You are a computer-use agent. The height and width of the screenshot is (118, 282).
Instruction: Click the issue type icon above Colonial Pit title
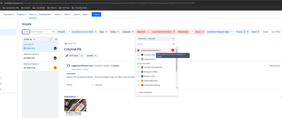[66, 44]
